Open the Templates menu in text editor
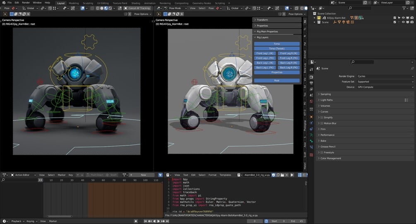 tap(225, 175)
